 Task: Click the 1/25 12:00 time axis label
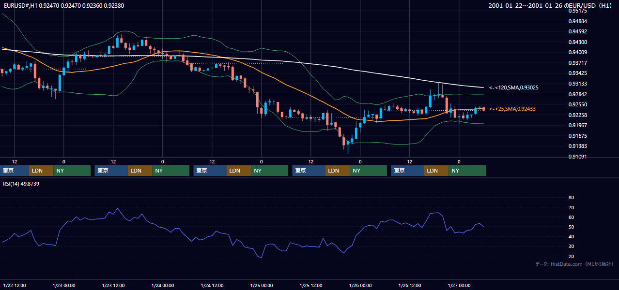[311, 285]
